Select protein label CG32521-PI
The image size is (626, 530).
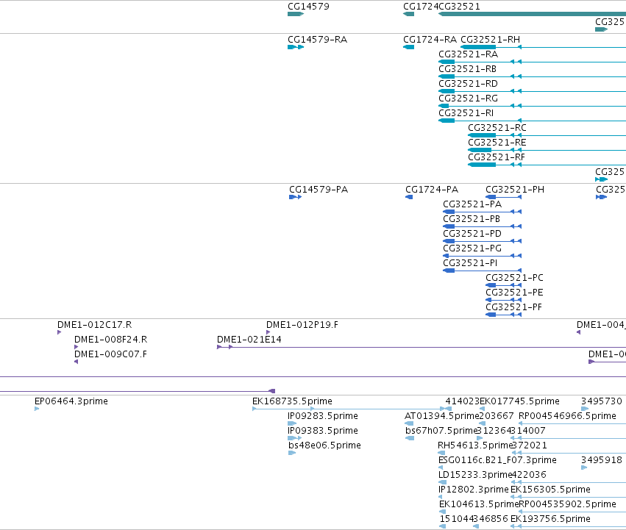470,263
